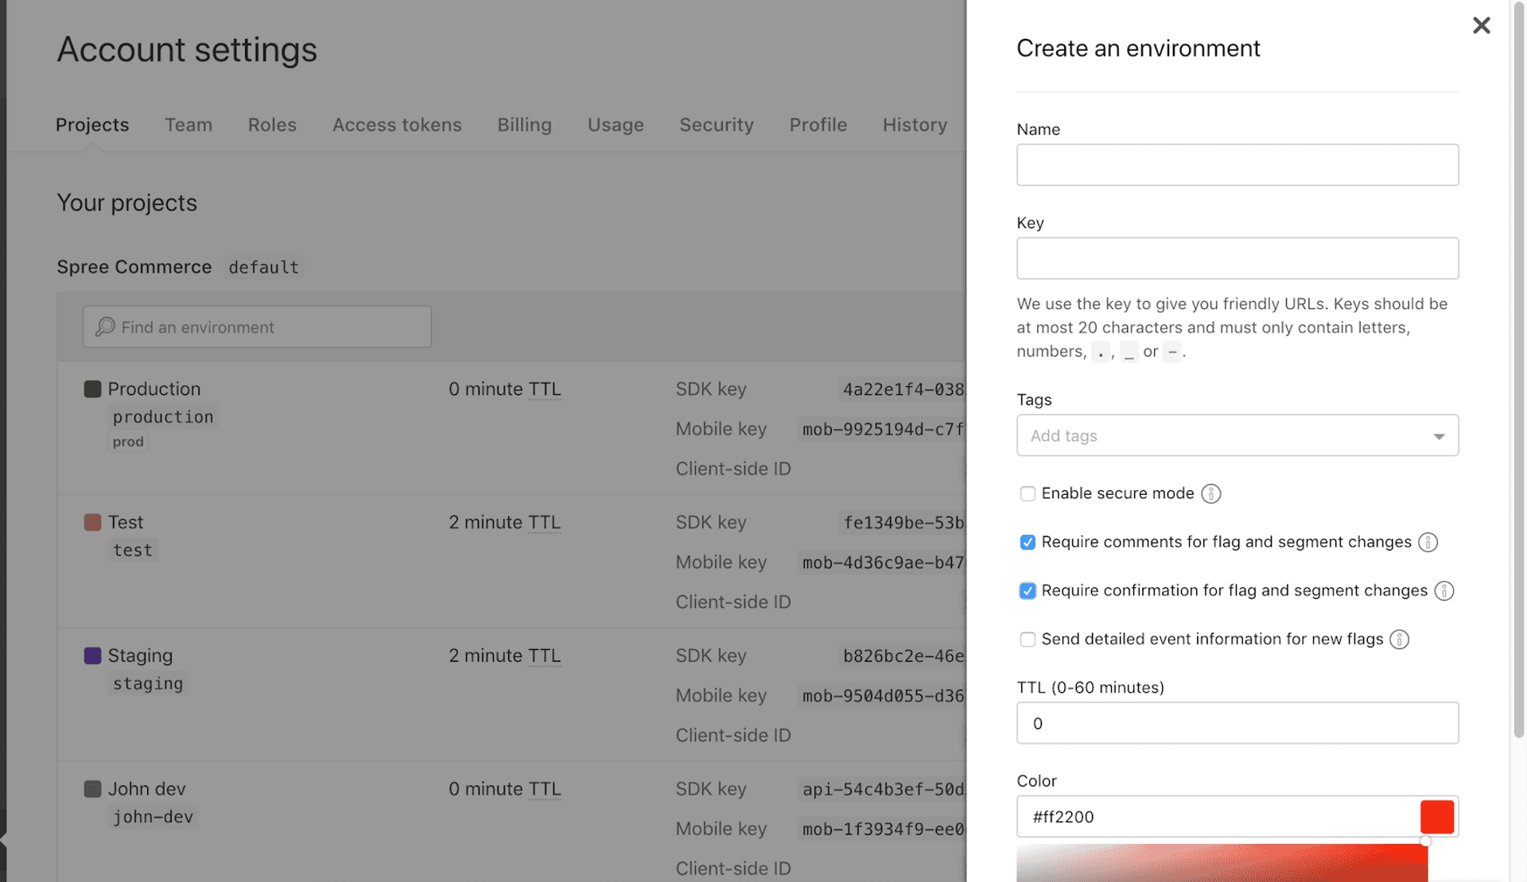The image size is (1527, 882).
Task: Click the TTL link on the Staging row
Action: 545,656
